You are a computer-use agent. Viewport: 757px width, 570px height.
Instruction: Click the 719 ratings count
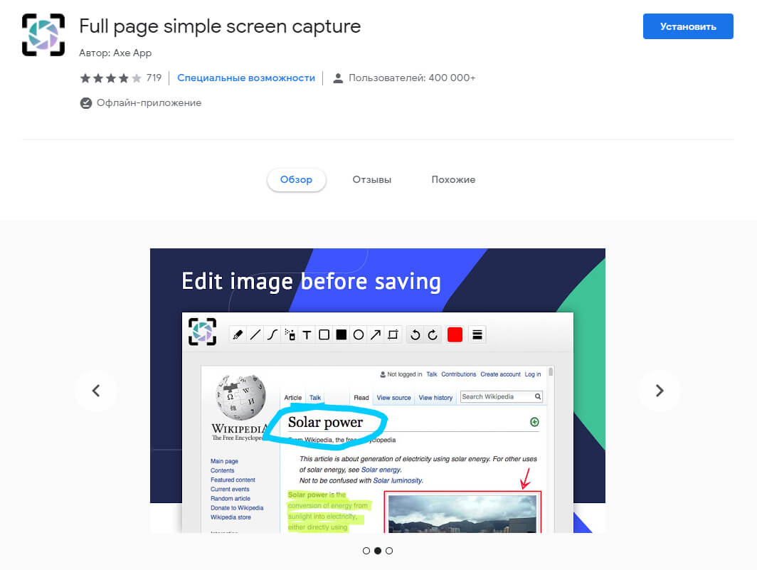[x=154, y=78]
